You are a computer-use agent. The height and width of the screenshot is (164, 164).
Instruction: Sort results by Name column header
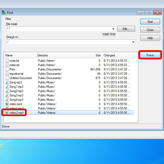[20, 55]
